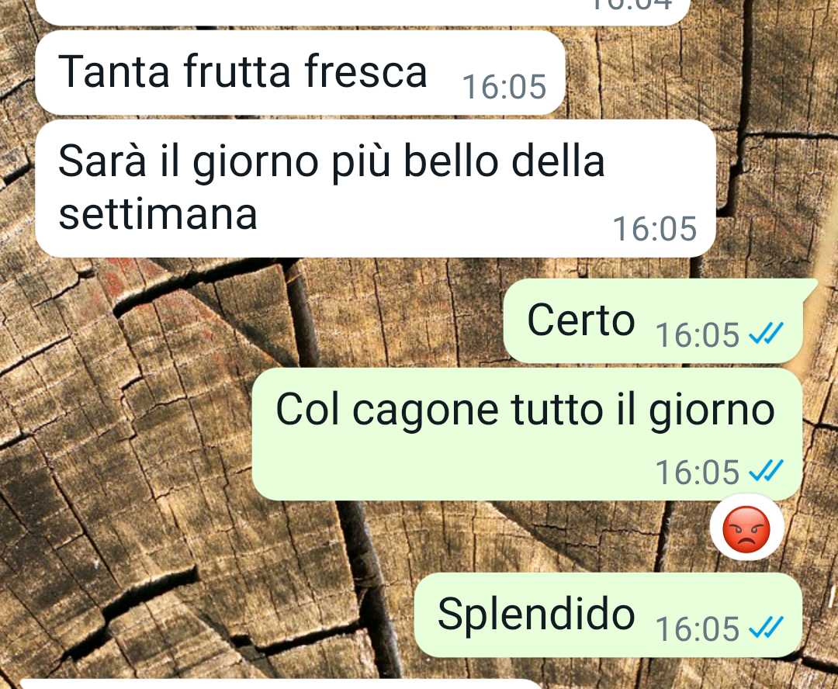The height and width of the screenshot is (689, 838).
Task: Select the Tanta frutta fresca message
Action: coord(300,73)
